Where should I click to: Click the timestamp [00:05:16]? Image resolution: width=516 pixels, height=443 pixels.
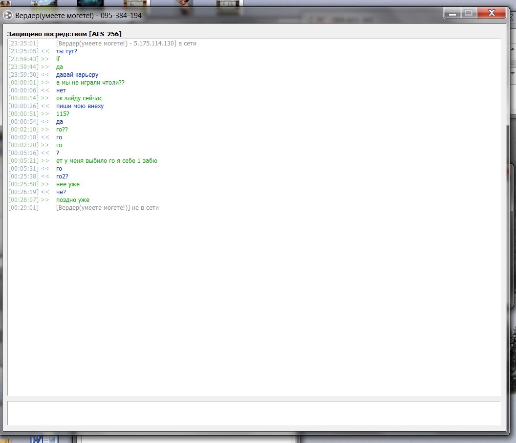tap(23, 153)
